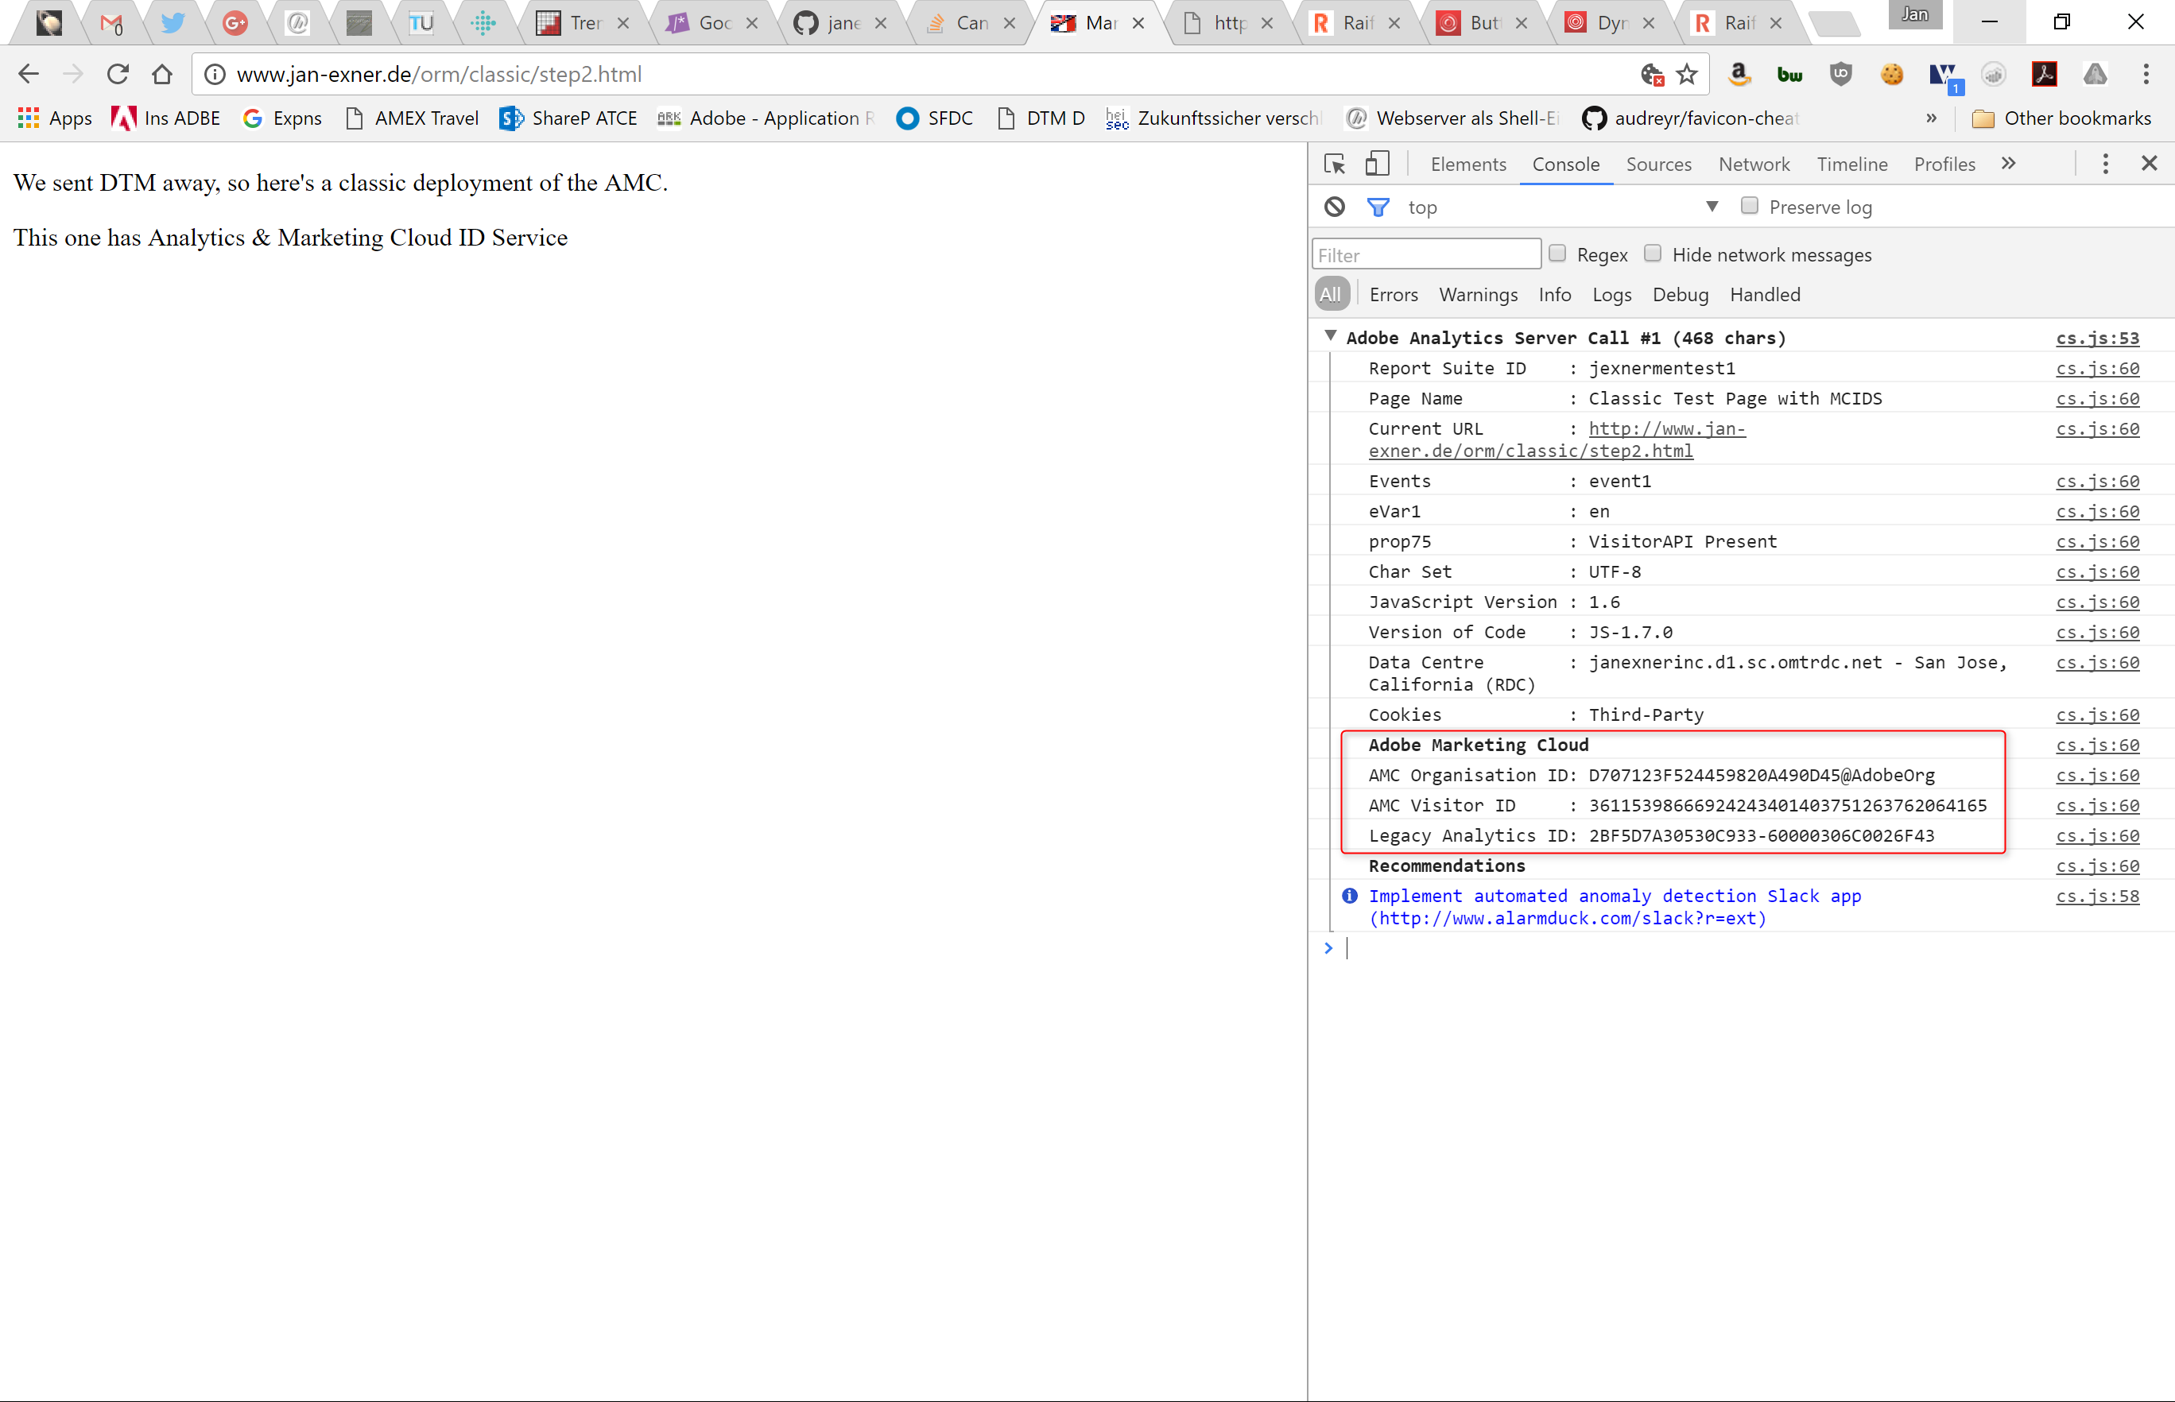The height and width of the screenshot is (1402, 2175).
Task: Click the DevTools inspect element icon
Action: pos(1335,164)
